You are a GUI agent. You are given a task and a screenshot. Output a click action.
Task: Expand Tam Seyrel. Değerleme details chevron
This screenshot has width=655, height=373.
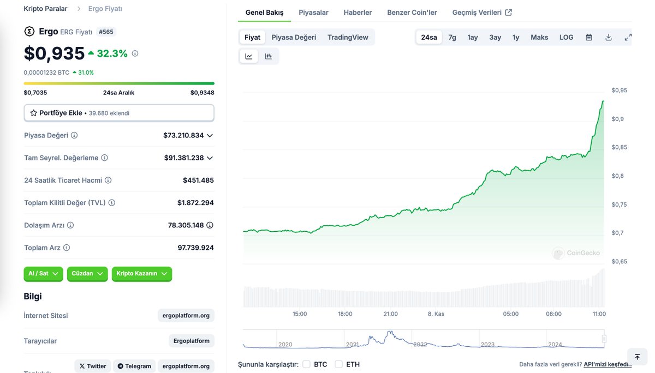tap(210, 158)
